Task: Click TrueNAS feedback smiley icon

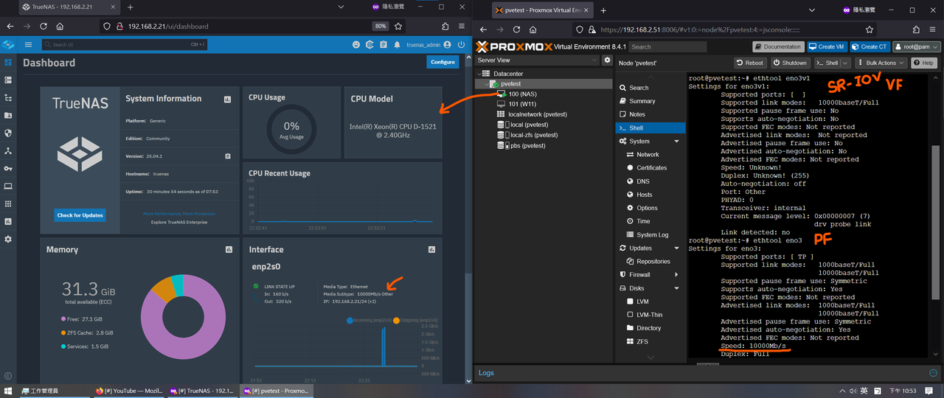Action: (356, 44)
